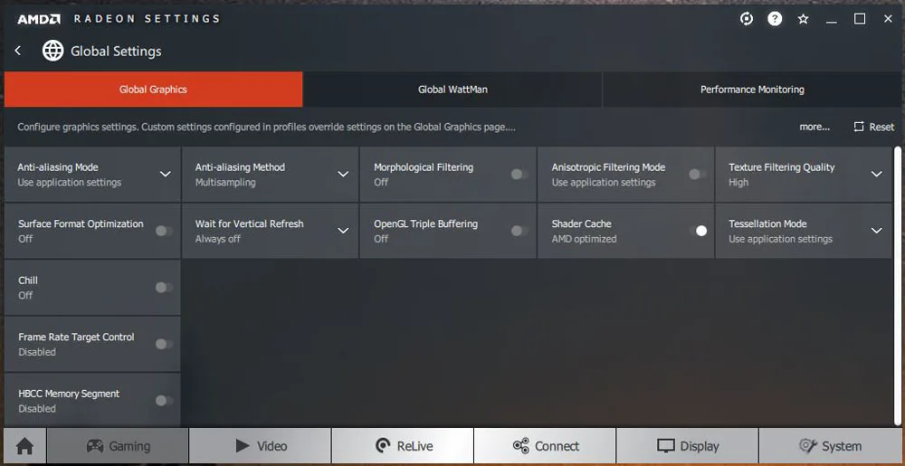Expand Tessellation Mode dropdown
This screenshot has height=466, width=905.
click(876, 231)
